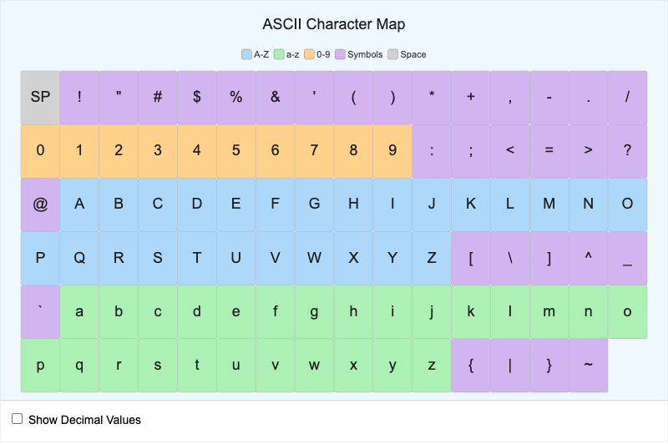Viewport: 668px width, 444px height.
Task: Click the hash # symbol cell
Action: click(158, 97)
